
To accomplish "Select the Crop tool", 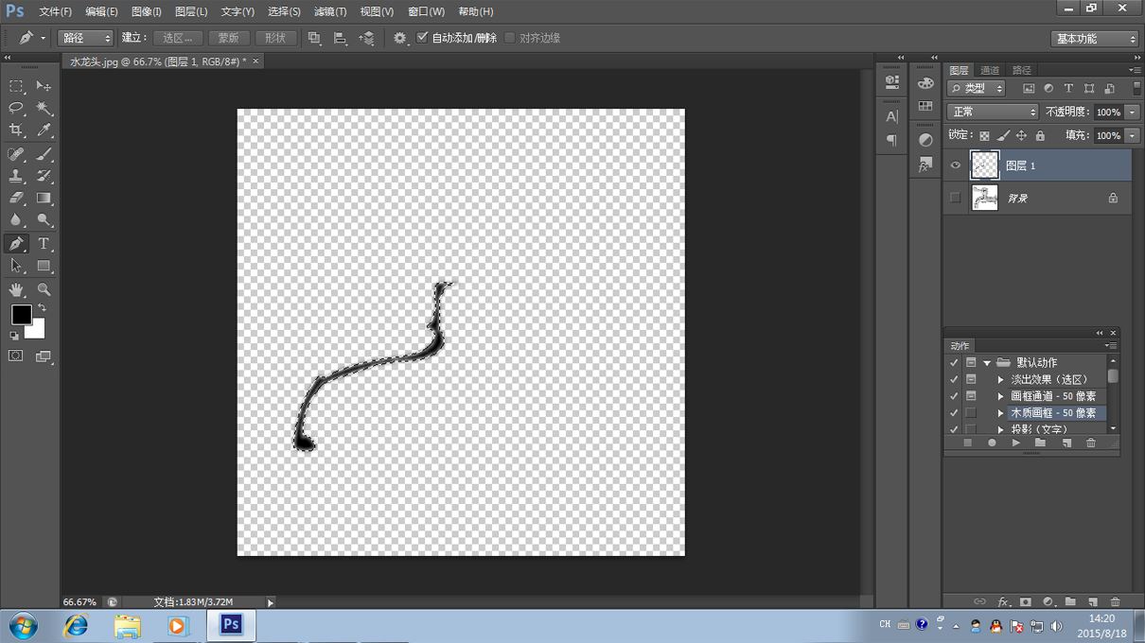I will point(16,130).
